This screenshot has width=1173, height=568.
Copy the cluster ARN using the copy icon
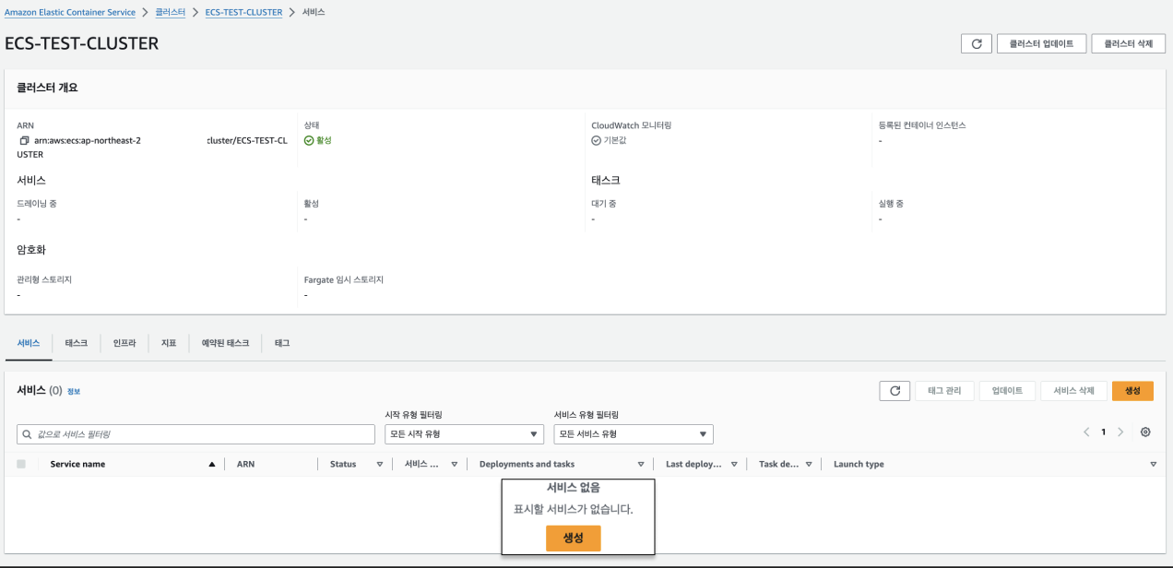click(24, 141)
